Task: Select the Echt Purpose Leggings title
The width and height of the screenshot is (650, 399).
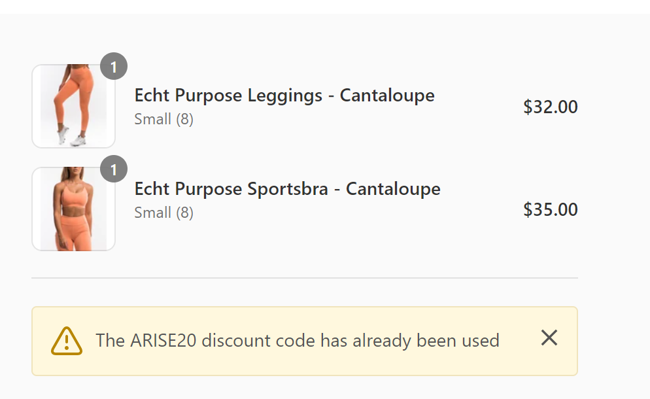Action: click(x=284, y=95)
